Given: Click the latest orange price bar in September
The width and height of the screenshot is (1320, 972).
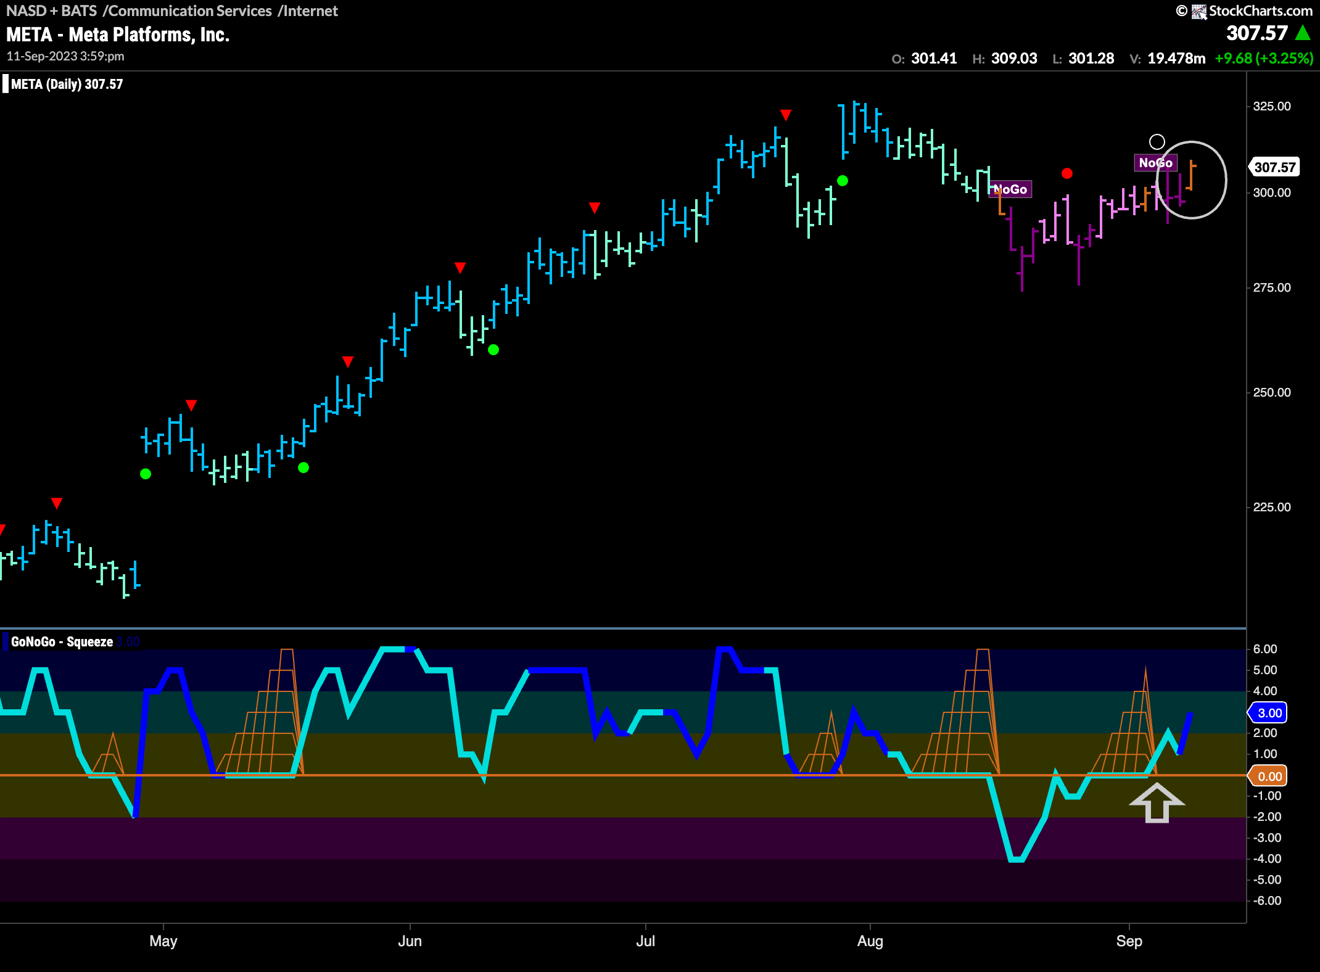Looking at the screenshot, I should point(1192,175).
